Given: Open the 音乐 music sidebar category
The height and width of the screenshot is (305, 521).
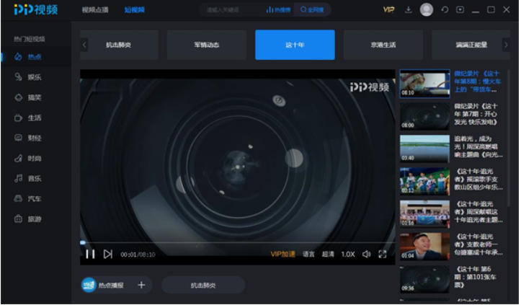Looking at the screenshot, I should [28, 179].
